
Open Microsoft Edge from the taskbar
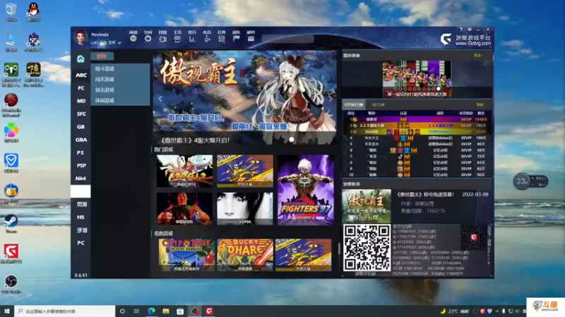[151, 311]
